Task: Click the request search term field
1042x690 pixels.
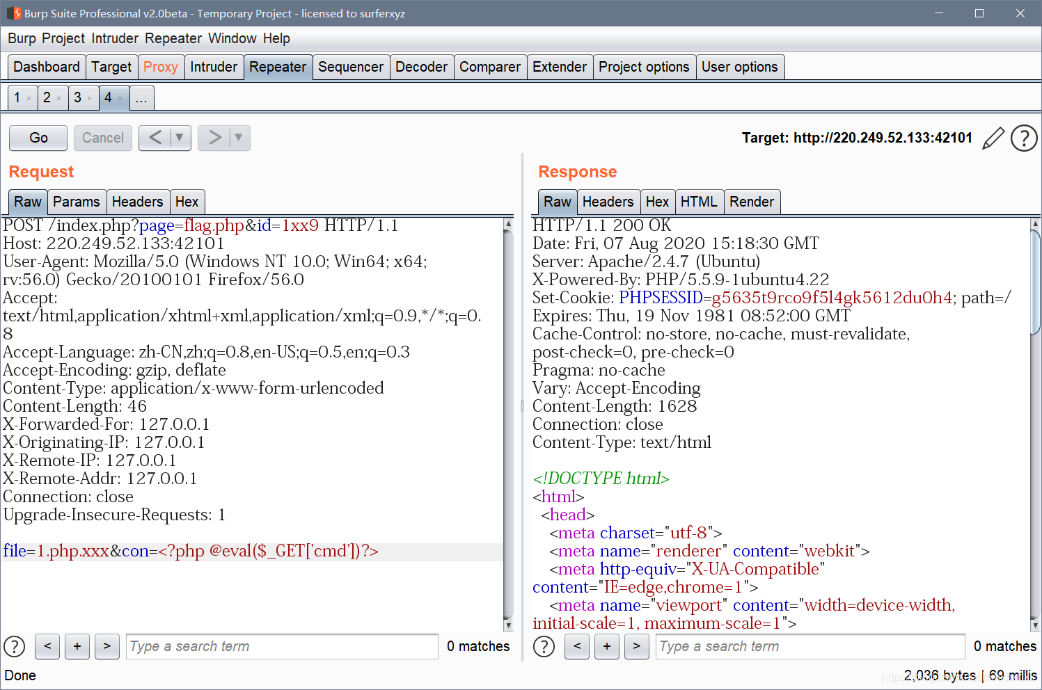Action: (282, 646)
